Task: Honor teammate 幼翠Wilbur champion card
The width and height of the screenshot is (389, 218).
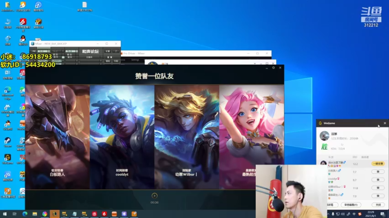Action: [x=187, y=137]
